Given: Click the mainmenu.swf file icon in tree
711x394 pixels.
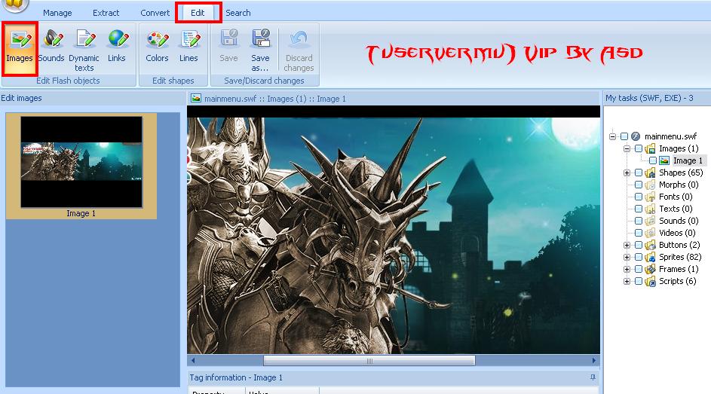Looking at the screenshot, I should coord(636,136).
